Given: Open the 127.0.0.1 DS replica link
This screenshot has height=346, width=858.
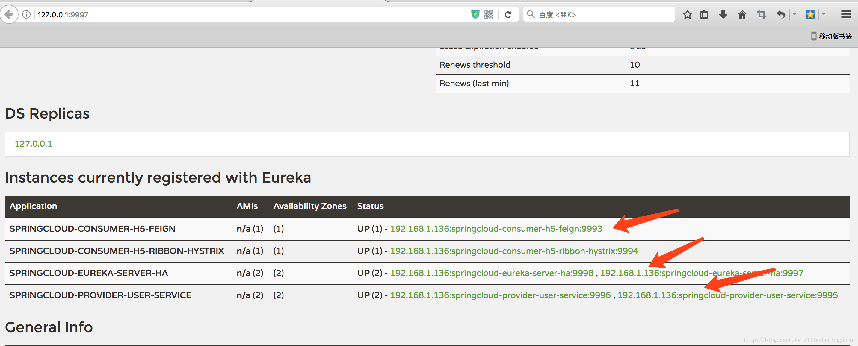Looking at the screenshot, I should click(x=33, y=144).
